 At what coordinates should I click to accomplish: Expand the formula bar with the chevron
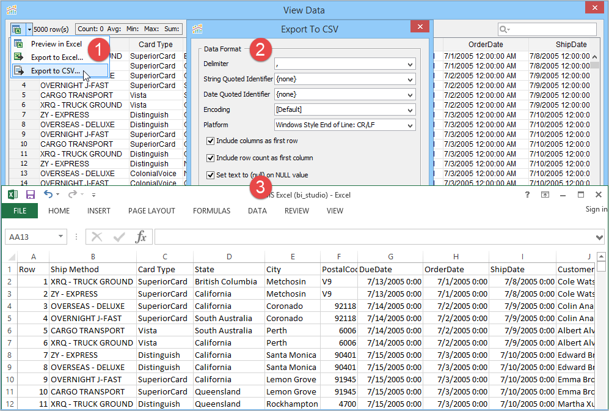(599, 237)
